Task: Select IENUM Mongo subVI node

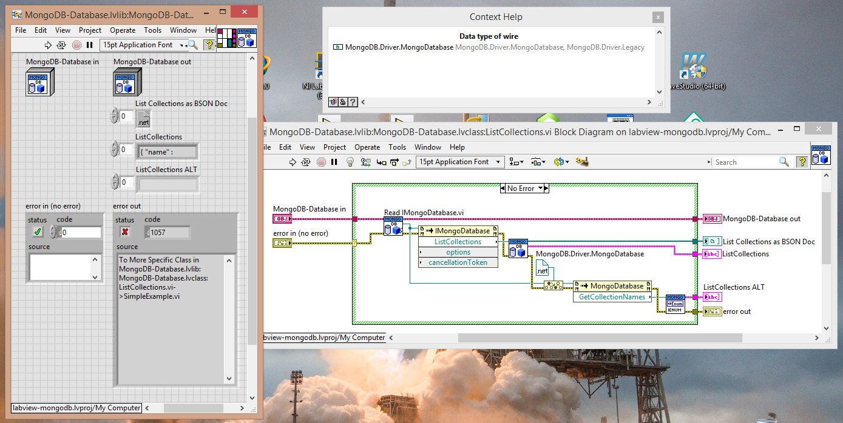Action: pos(675,304)
